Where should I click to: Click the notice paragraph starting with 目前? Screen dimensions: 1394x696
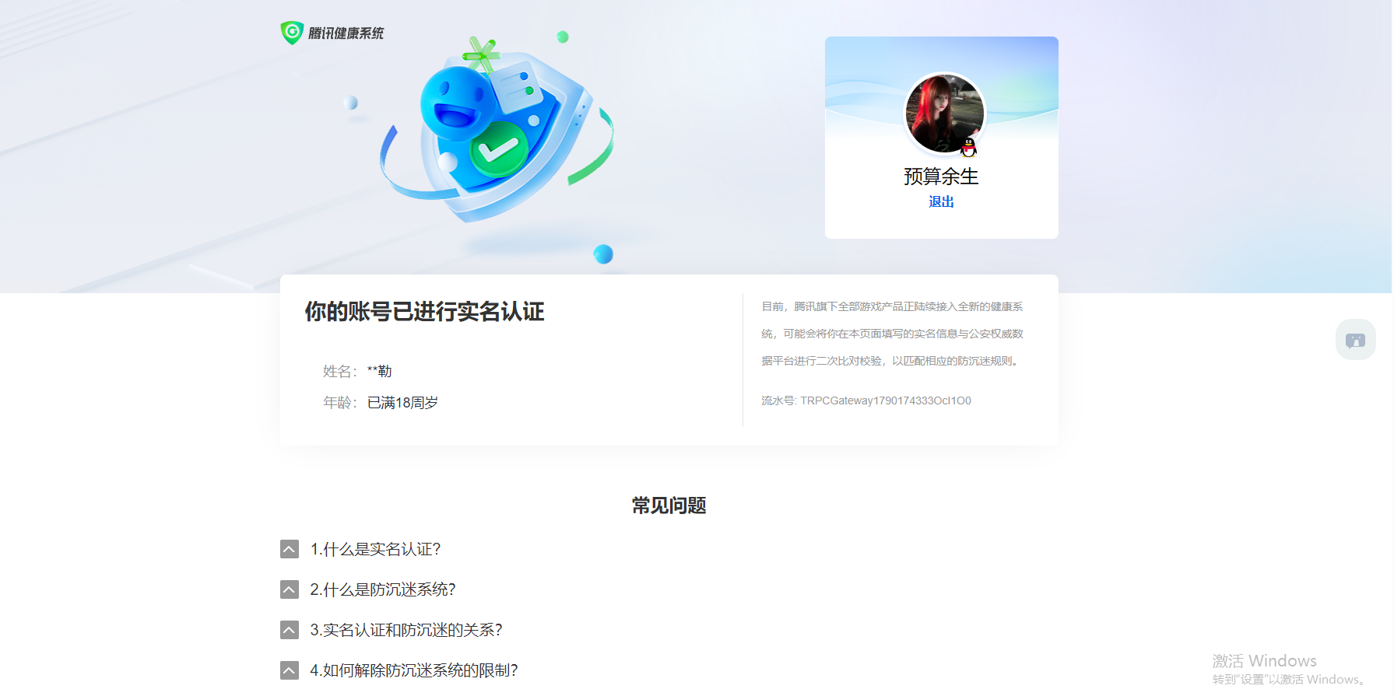(893, 334)
